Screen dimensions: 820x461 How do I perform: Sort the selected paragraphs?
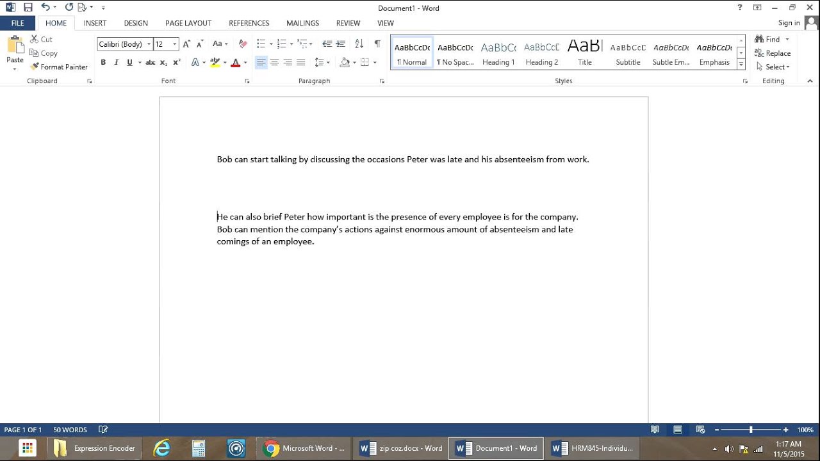click(x=359, y=44)
